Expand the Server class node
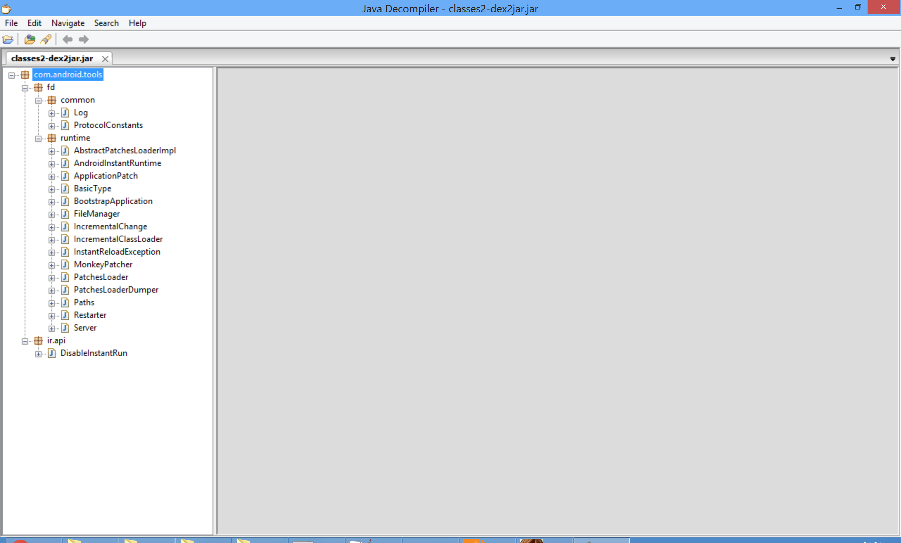 (x=51, y=328)
